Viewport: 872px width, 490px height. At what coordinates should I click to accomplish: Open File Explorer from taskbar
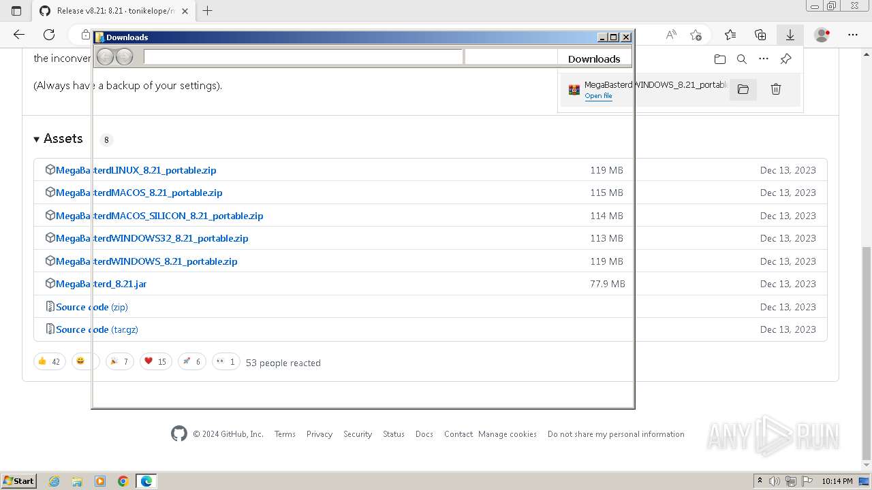pyautogui.click(x=77, y=481)
